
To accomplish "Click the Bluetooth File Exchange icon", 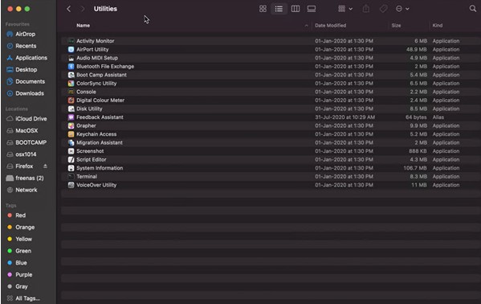I will point(71,67).
